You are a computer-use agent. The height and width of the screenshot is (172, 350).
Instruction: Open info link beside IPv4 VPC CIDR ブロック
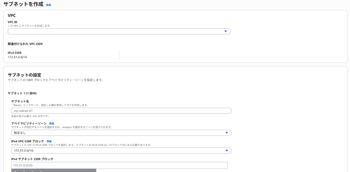49,141
